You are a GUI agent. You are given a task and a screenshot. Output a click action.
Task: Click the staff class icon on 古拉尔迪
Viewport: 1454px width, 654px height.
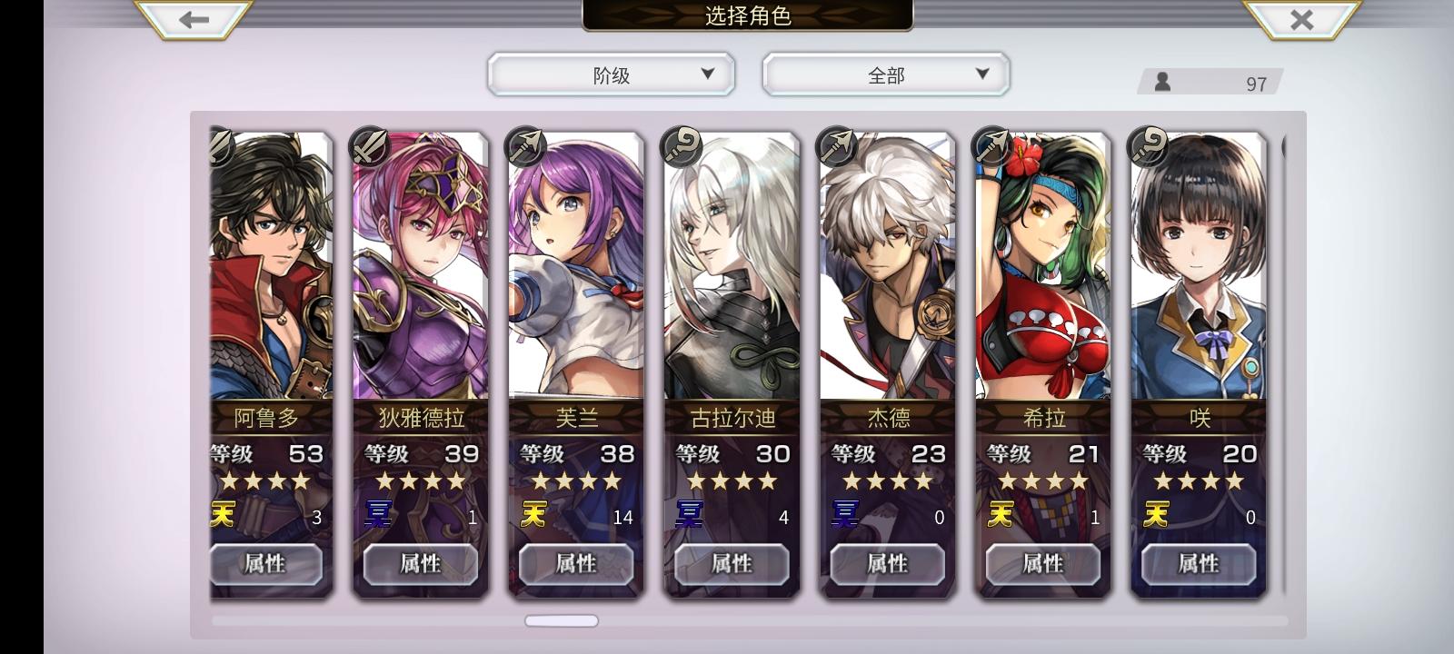coord(681,147)
